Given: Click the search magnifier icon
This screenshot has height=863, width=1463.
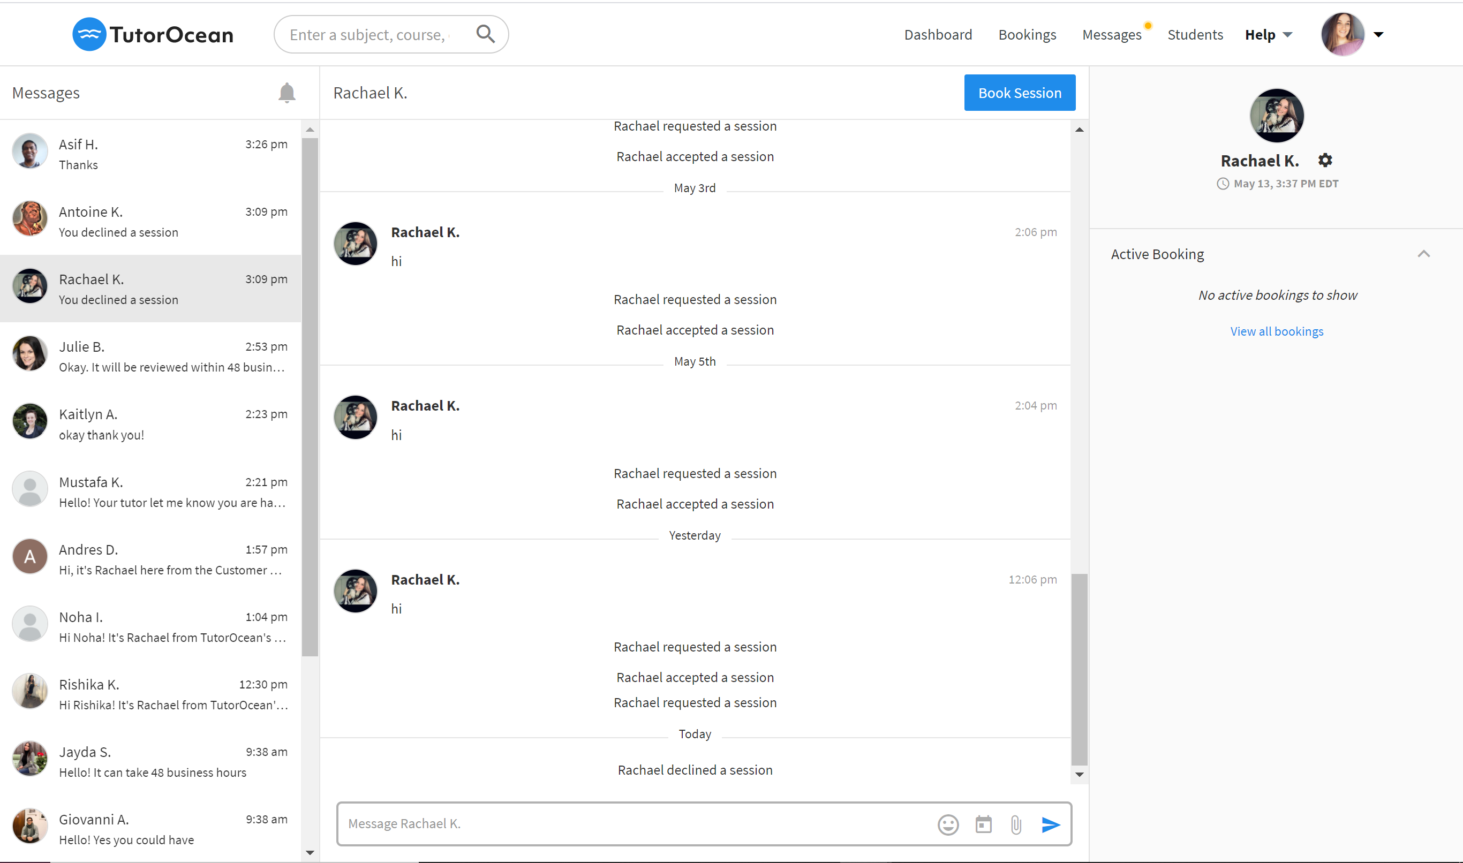Looking at the screenshot, I should [485, 34].
